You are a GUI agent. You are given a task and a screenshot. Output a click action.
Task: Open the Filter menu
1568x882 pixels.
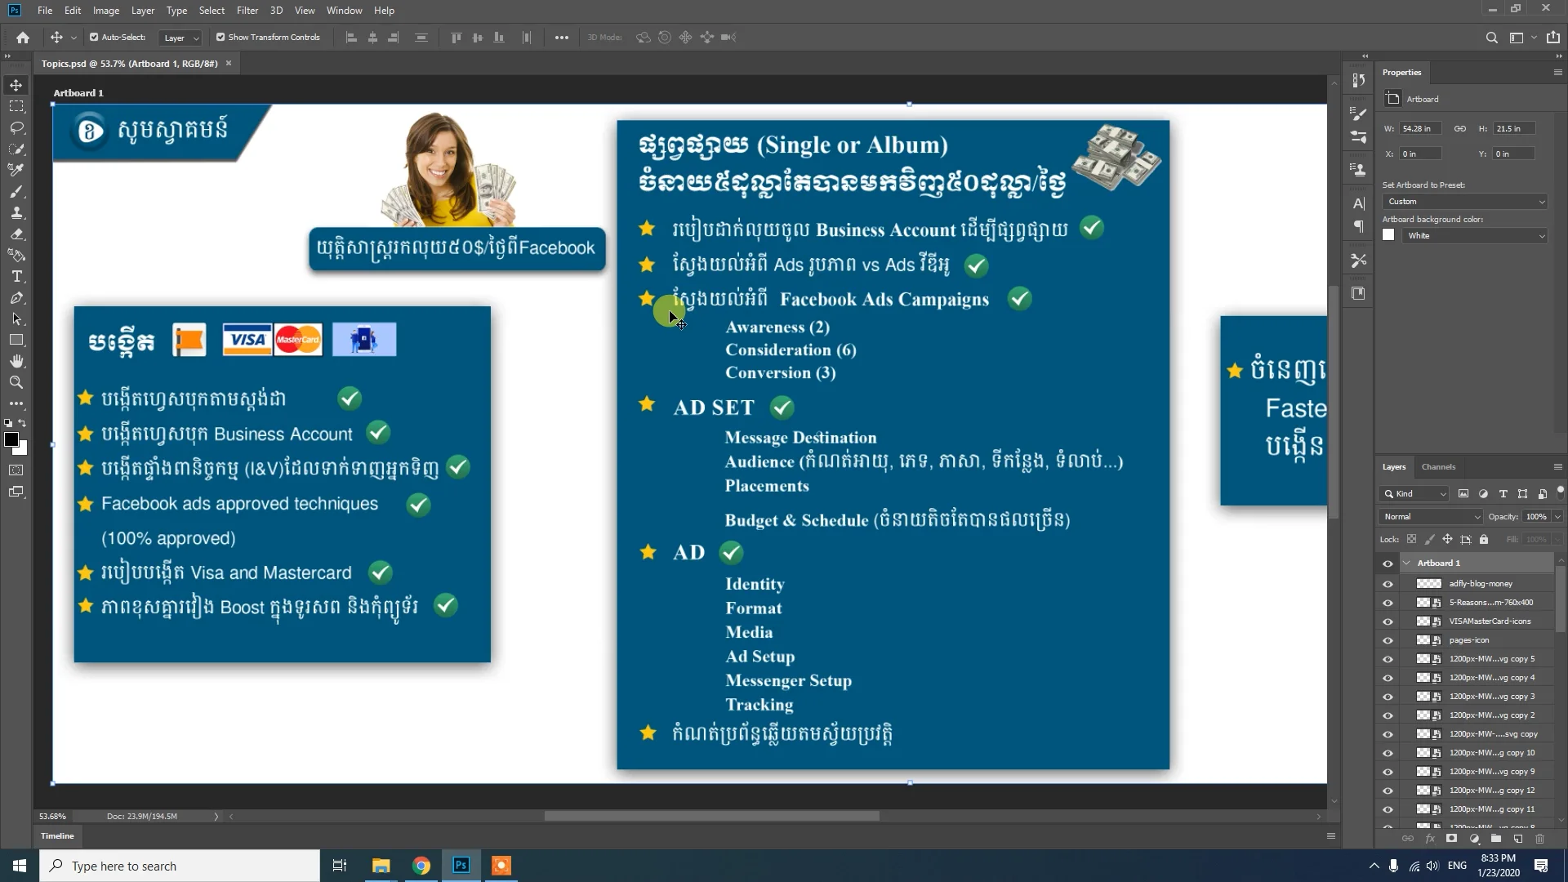[x=247, y=11]
